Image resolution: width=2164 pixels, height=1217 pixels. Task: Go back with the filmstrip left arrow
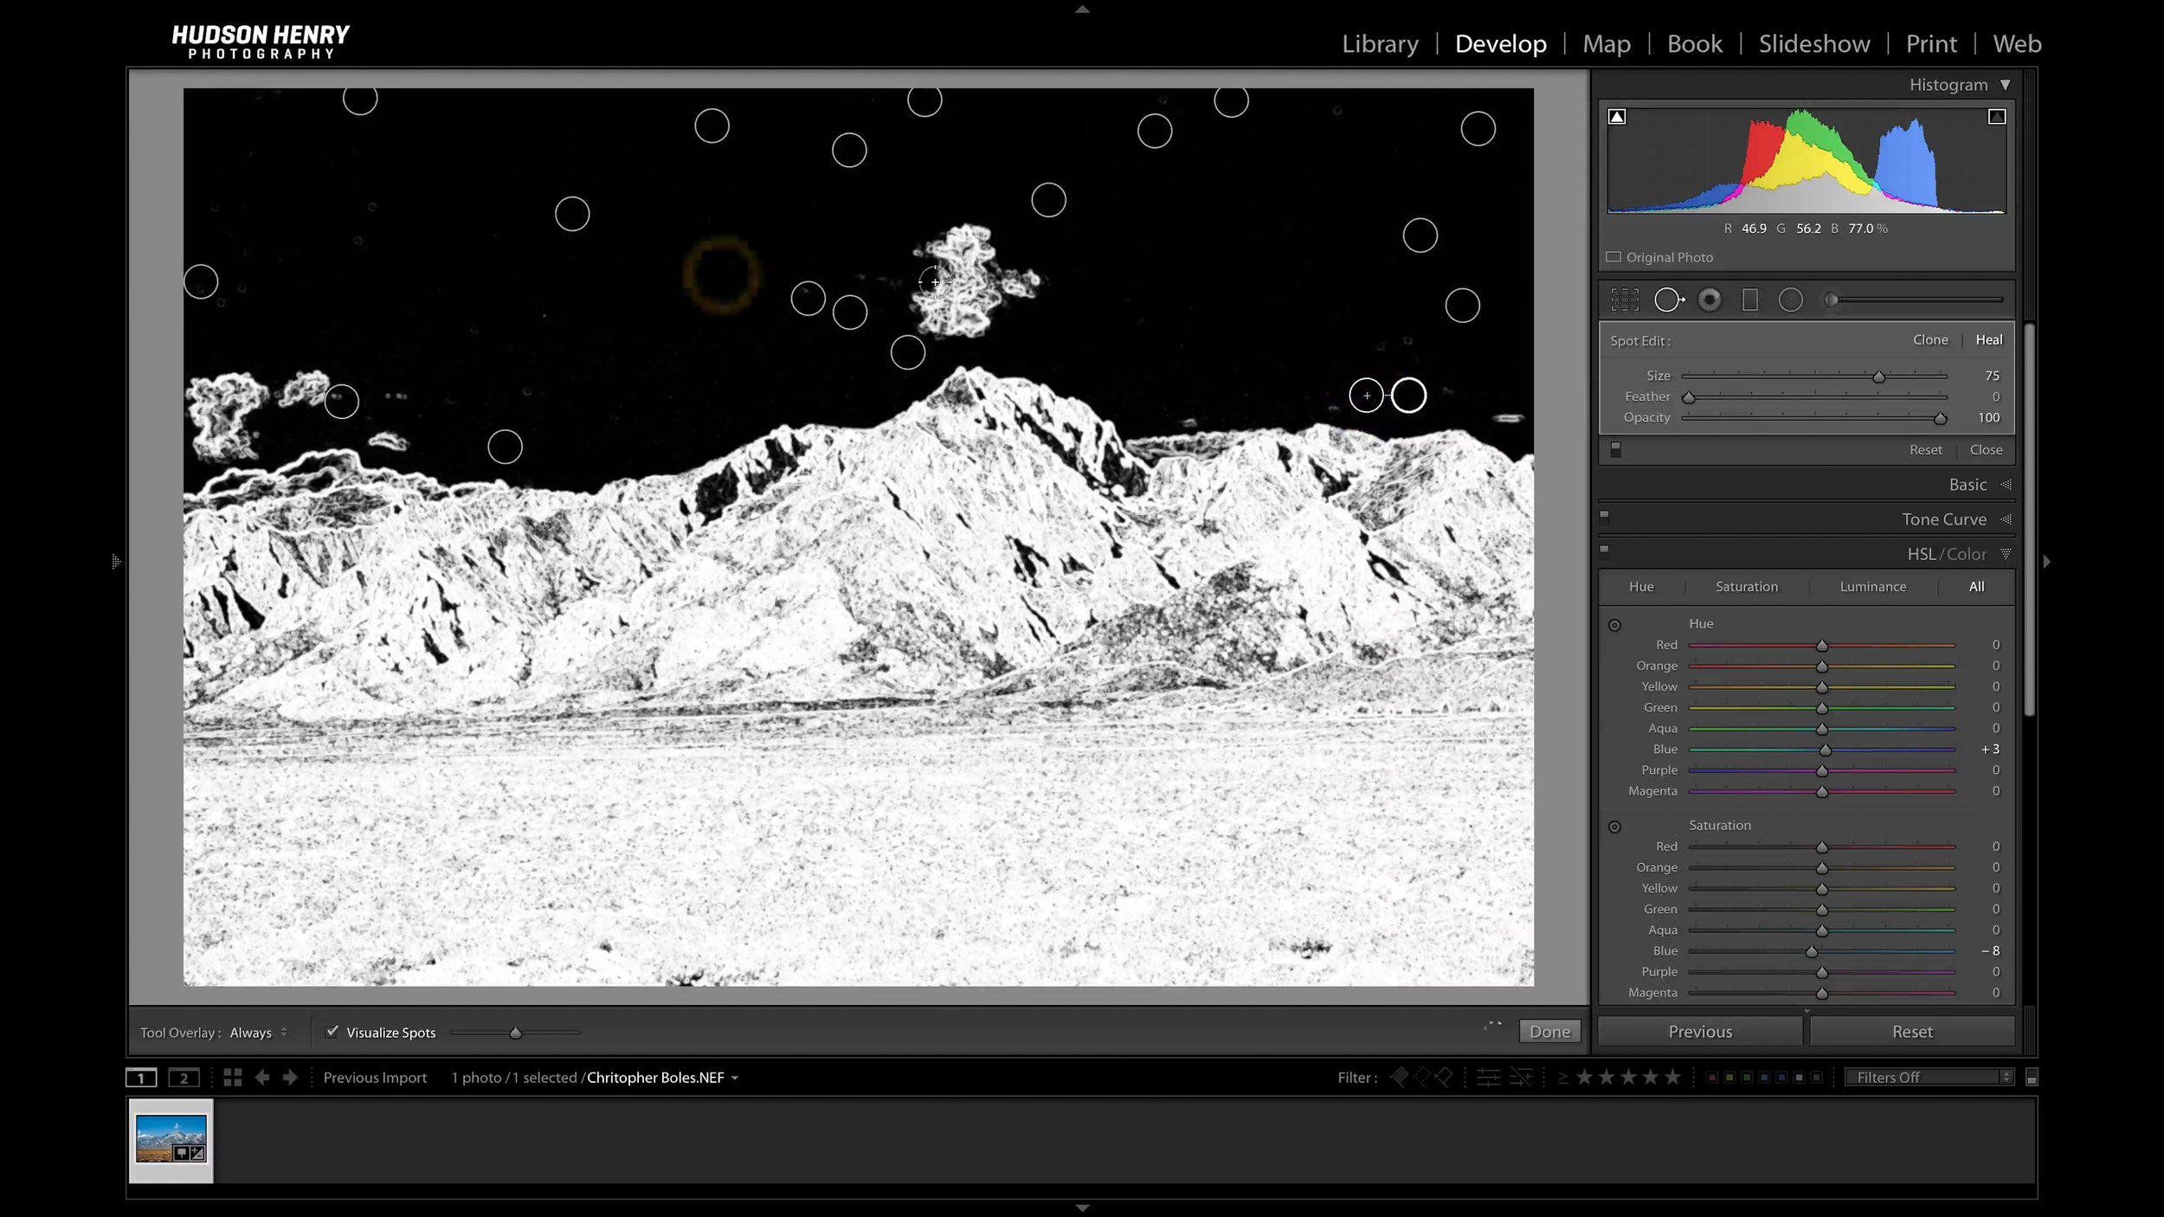[x=262, y=1078]
